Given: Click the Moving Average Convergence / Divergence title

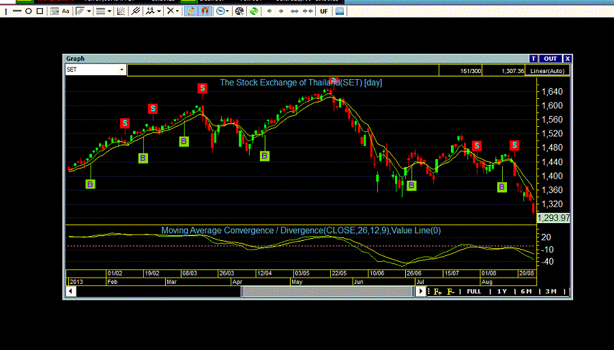Looking at the screenshot, I should point(301,231).
